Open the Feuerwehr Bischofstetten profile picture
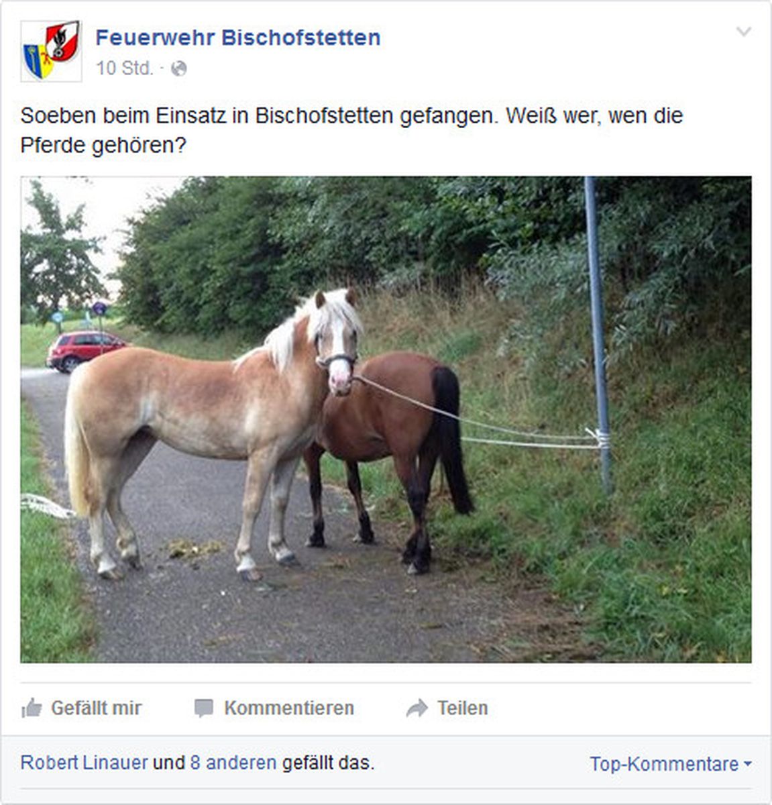 [51, 51]
